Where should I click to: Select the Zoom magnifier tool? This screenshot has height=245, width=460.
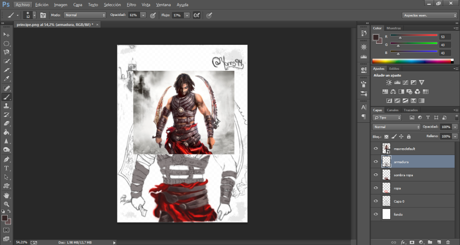7,204
